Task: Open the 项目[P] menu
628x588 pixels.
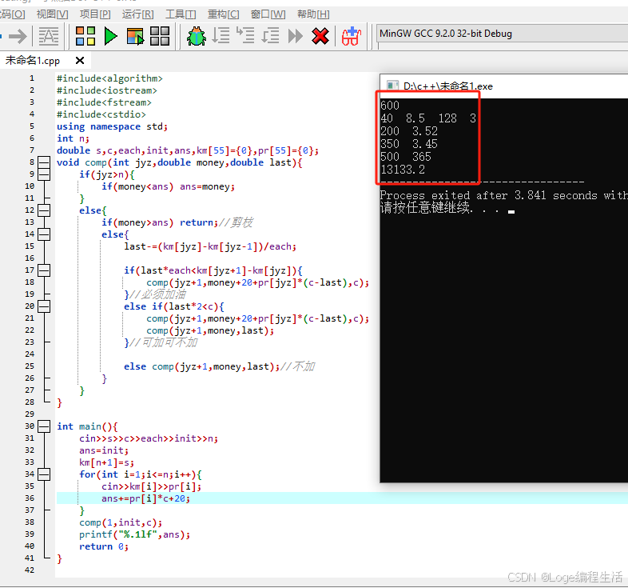Action: coord(95,14)
